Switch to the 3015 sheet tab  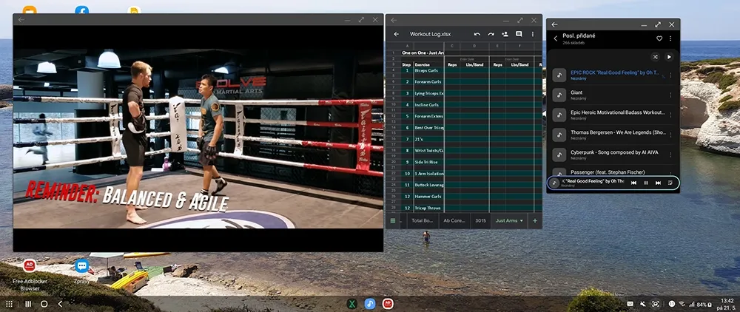pos(480,220)
